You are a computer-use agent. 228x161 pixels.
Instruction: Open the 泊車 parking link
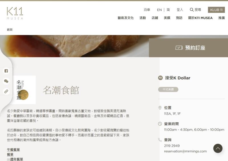[147, 10]
